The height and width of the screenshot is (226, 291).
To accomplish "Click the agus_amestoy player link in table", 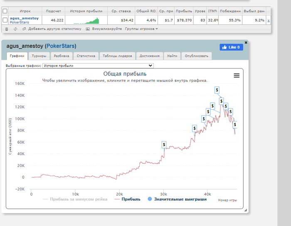I will (24, 18).
